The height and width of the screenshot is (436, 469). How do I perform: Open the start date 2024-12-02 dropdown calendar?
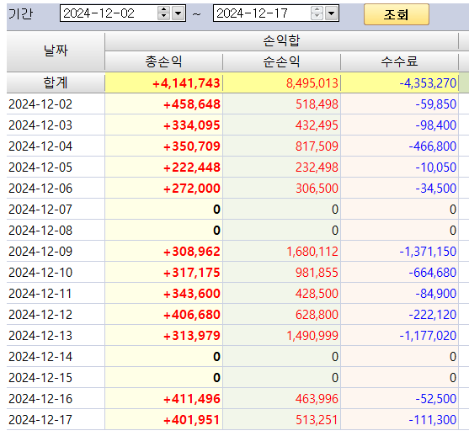[x=179, y=13]
